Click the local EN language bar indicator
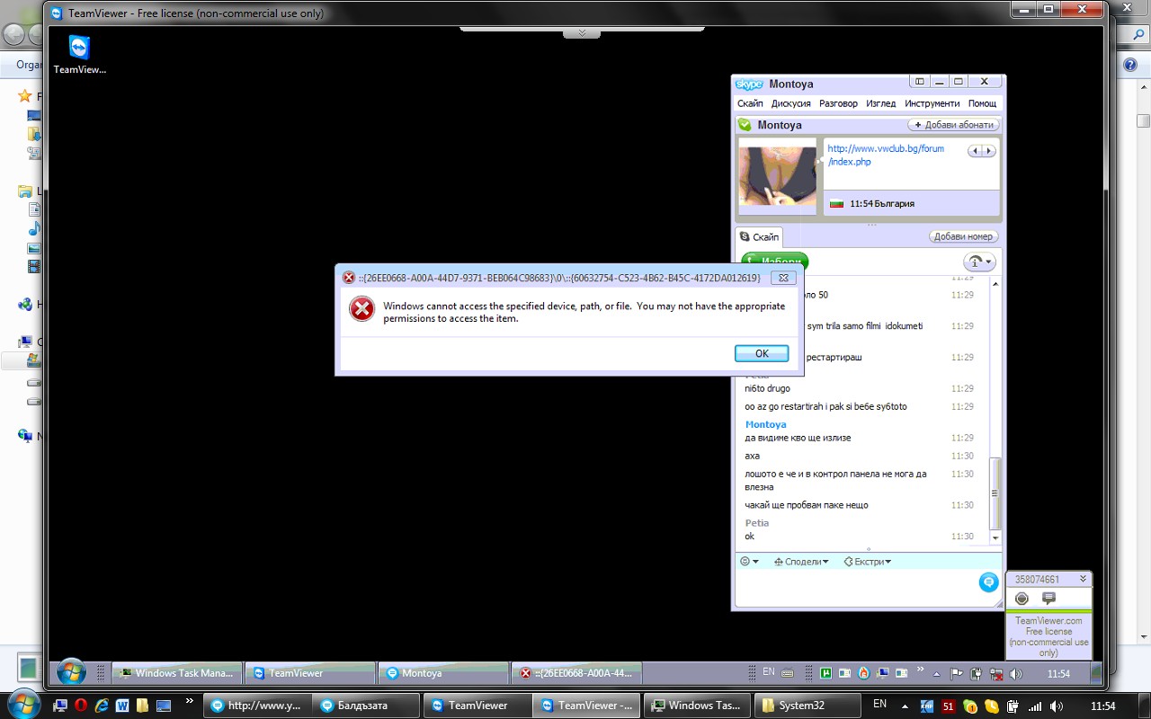 (x=879, y=704)
